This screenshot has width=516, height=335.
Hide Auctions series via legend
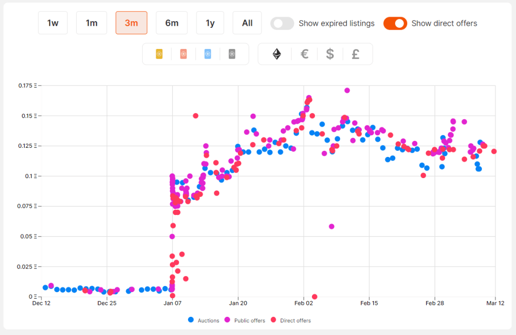pos(205,320)
